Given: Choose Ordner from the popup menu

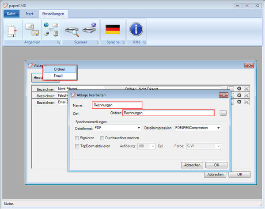Looking at the screenshot, I should (x=60, y=69).
